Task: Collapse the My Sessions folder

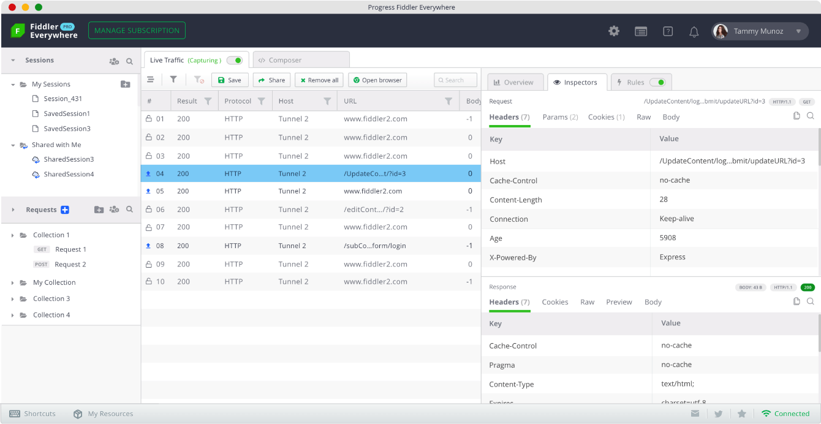Action: point(13,85)
